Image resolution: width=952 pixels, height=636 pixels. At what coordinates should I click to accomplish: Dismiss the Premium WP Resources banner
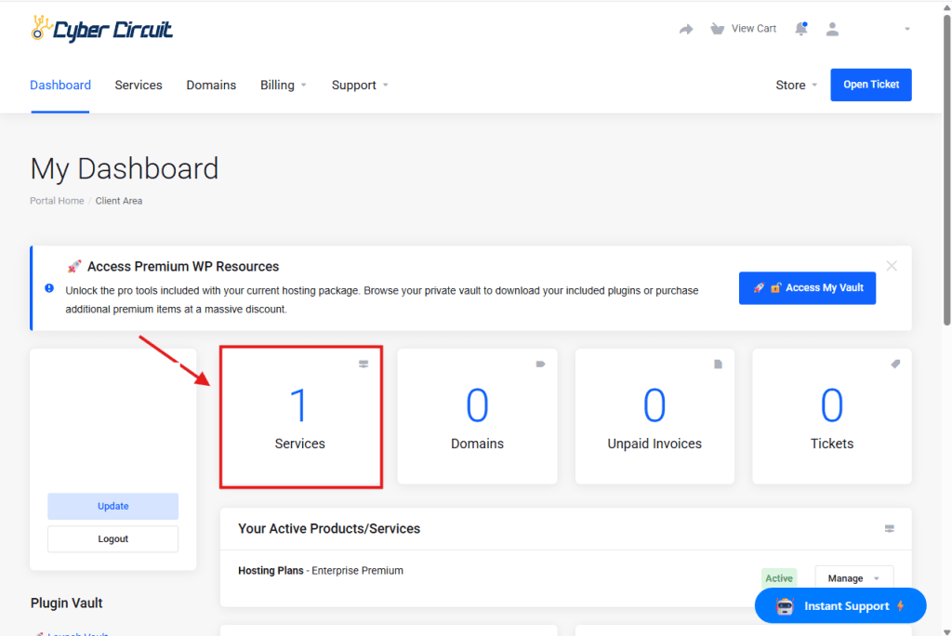[892, 266]
